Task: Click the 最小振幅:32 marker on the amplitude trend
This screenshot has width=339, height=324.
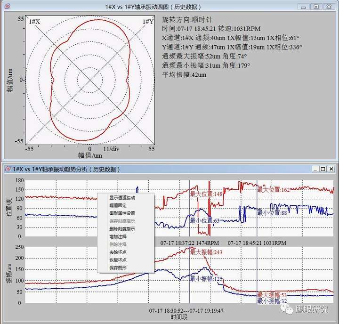Action: [x=272, y=301]
